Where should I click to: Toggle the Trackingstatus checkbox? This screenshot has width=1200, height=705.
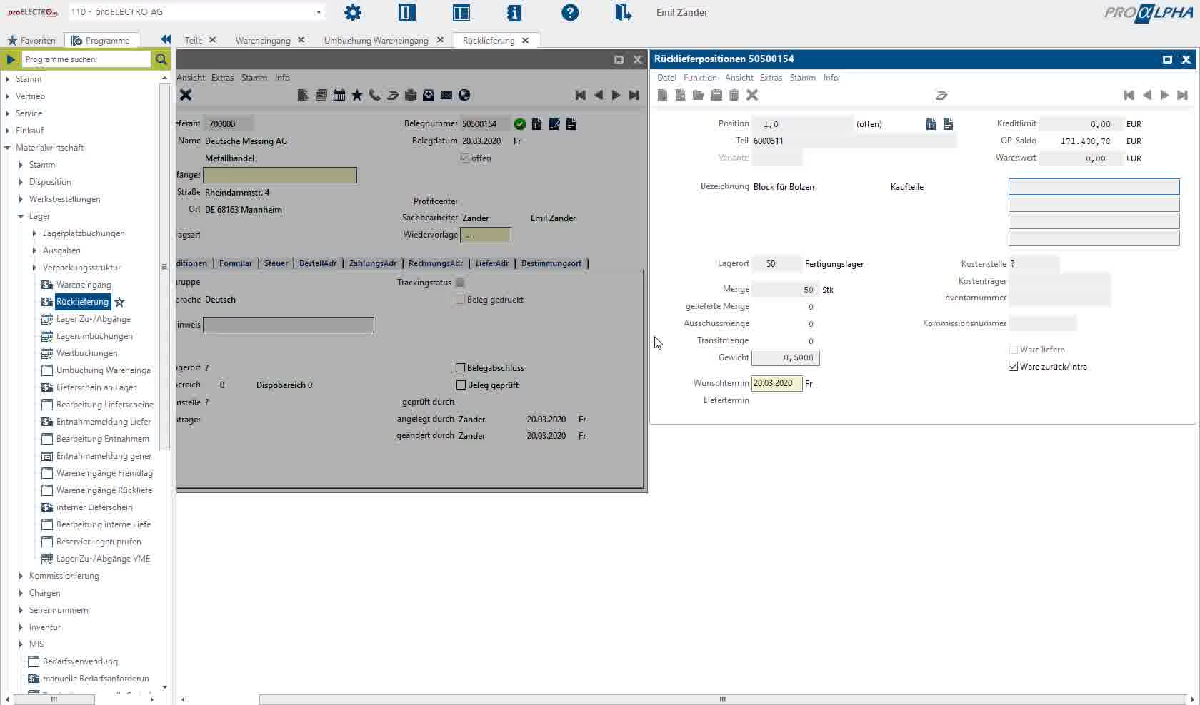tap(460, 283)
